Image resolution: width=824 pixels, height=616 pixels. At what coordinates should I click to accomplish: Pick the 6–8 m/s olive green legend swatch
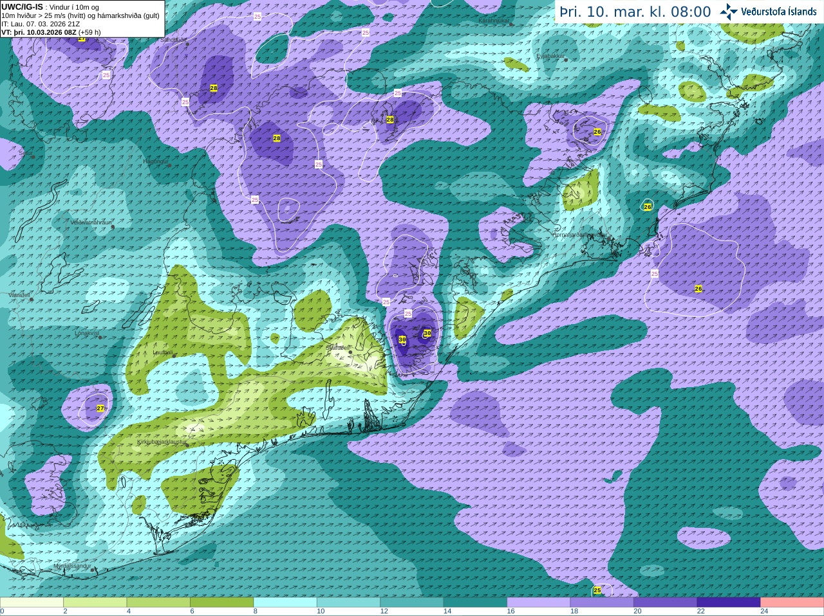click(x=222, y=602)
